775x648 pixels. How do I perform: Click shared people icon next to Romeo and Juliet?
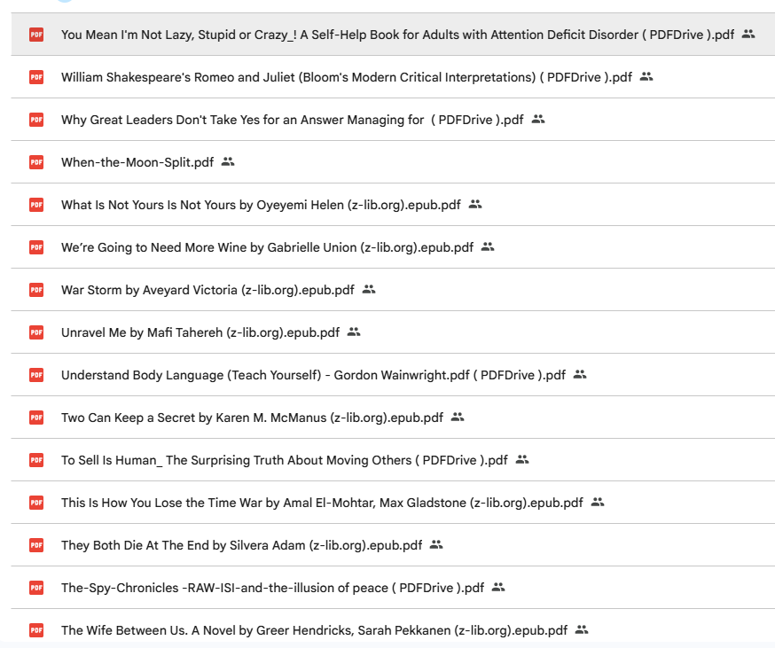(x=646, y=76)
